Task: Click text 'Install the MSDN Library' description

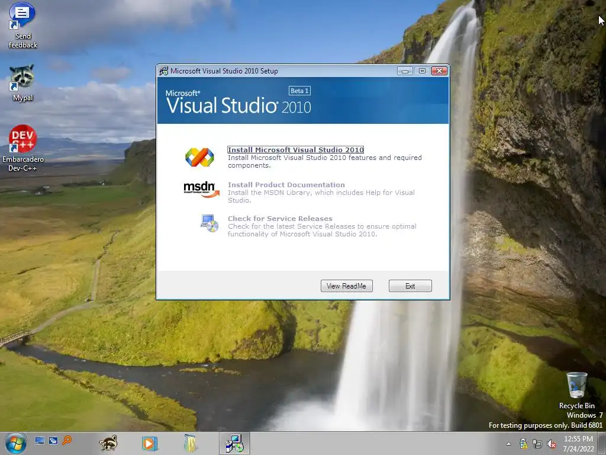Action: pyautogui.click(x=321, y=196)
